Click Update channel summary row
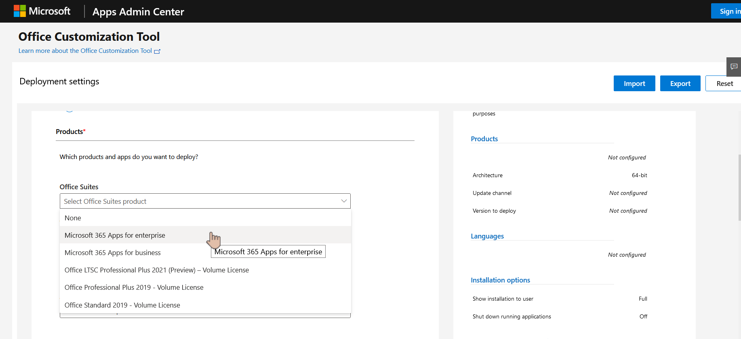The height and width of the screenshot is (339, 741). tap(560, 193)
